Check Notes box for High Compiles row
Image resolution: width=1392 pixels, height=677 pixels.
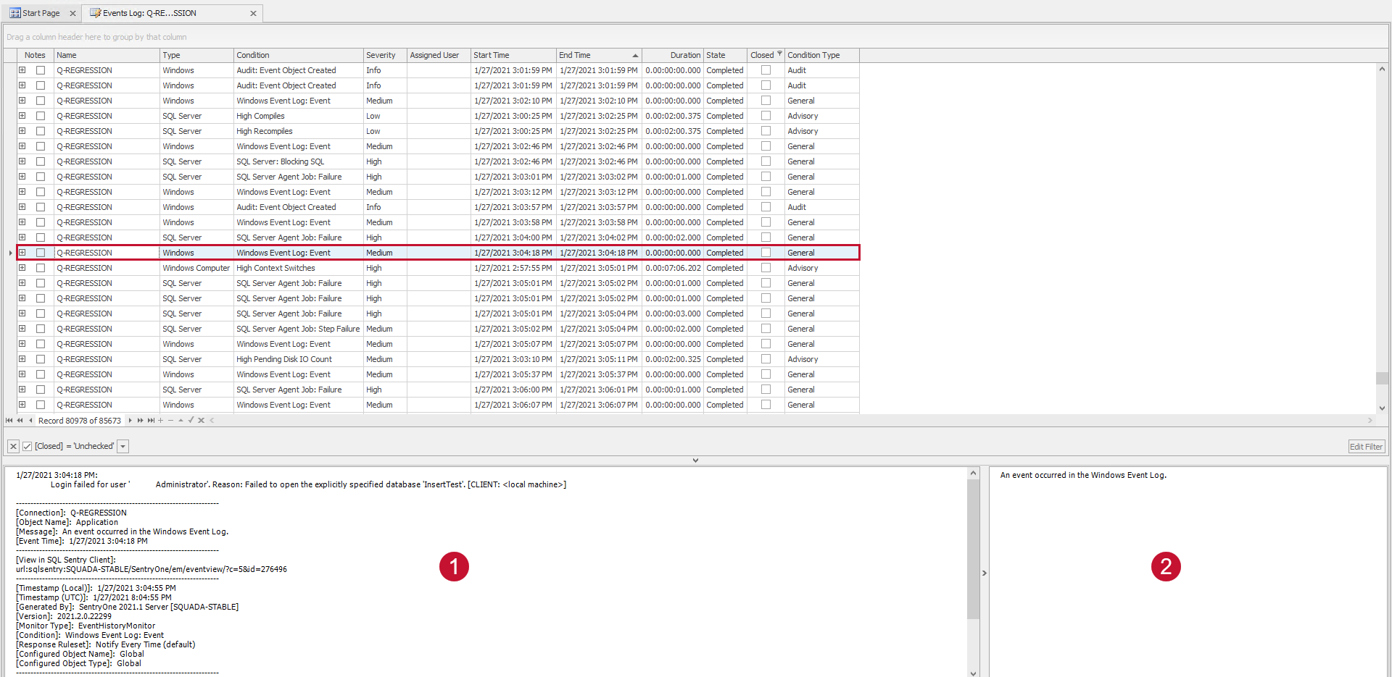point(41,116)
